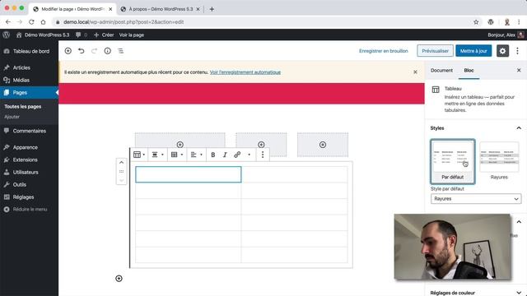
Task: Go to Toutes les pages
Action: point(23,106)
